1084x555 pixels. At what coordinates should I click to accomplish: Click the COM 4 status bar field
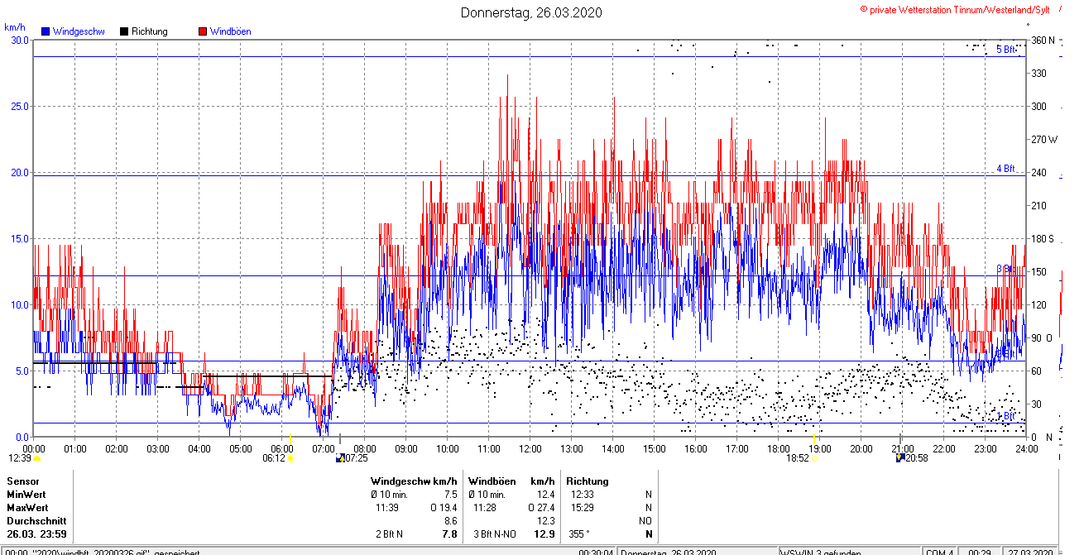pos(940,552)
